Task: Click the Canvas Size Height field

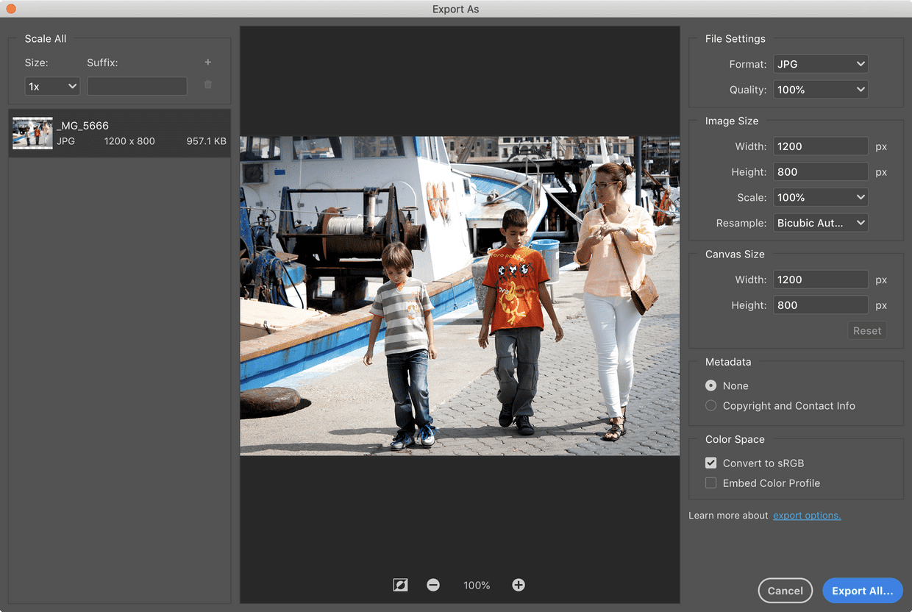Action: pos(821,305)
